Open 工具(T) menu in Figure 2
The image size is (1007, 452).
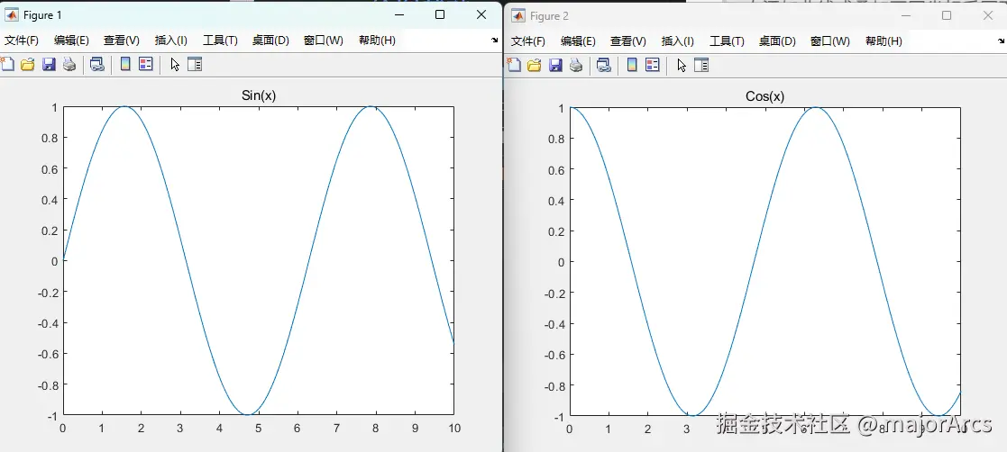727,41
